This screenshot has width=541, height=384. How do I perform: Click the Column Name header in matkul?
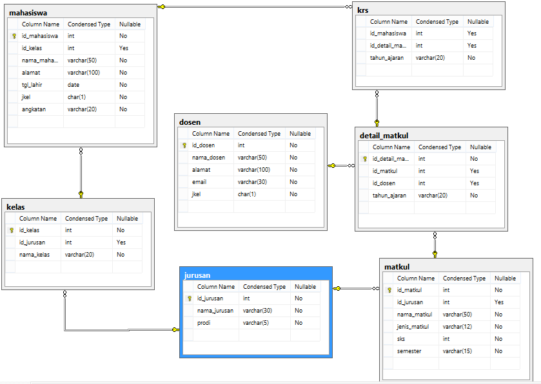click(416, 279)
